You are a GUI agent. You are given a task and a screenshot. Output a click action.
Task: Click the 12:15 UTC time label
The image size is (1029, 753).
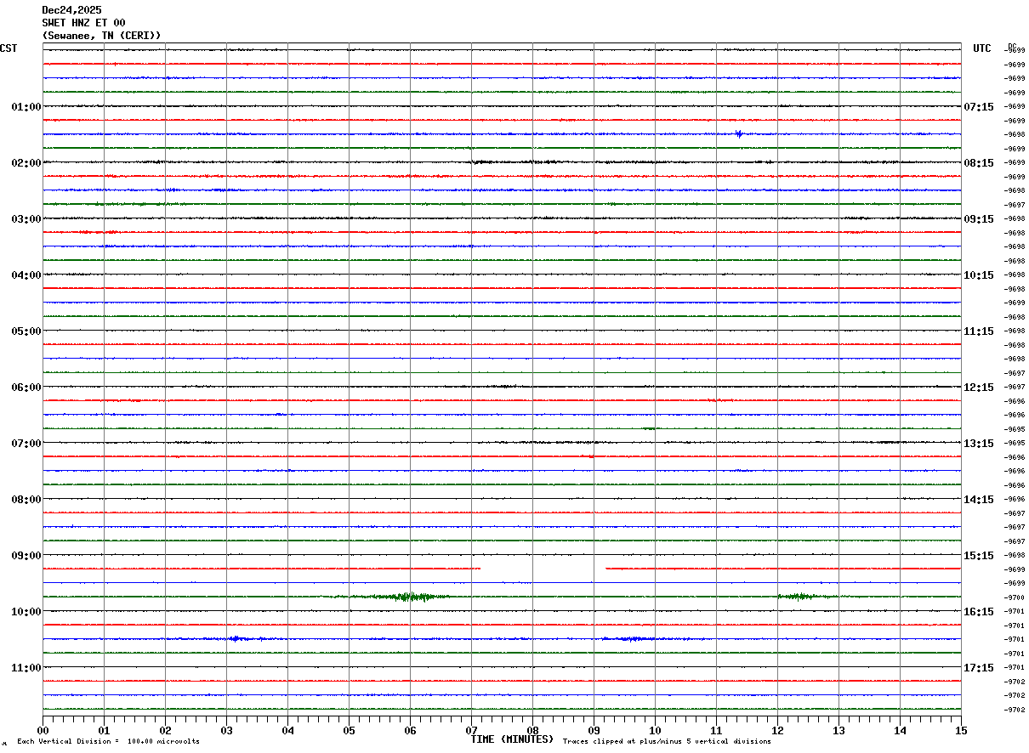[978, 388]
